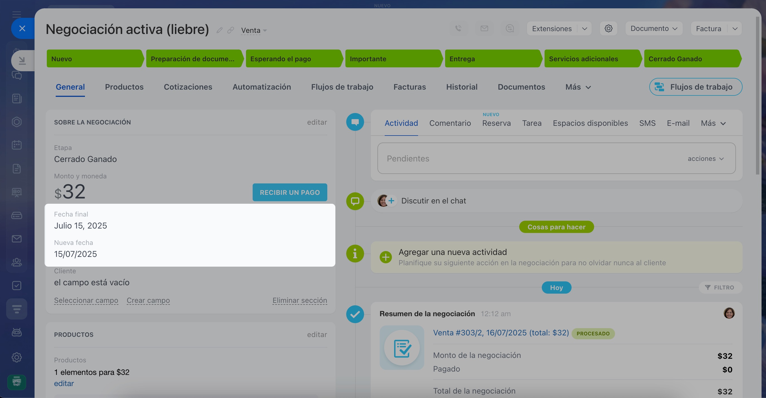Open the Historial tab
766x398 pixels.
point(462,87)
